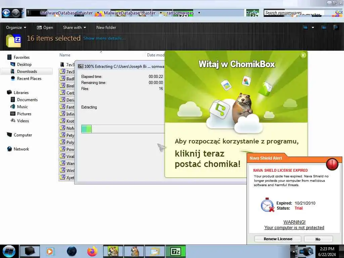Close the ChomikBox welcome popup
Image resolution: width=344 pixels, height=258 pixels.
click(303, 55)
